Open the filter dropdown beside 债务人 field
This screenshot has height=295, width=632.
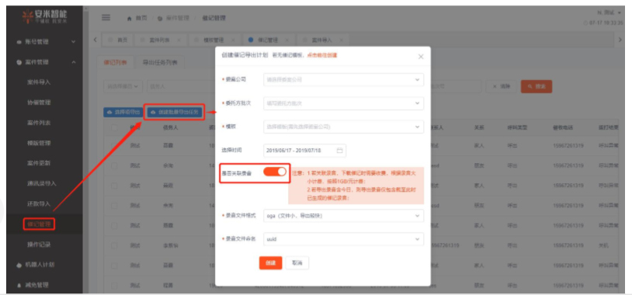(x=123, y=86)
